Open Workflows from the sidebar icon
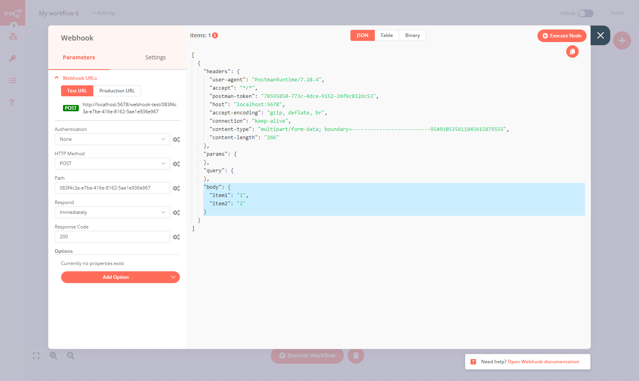The height and width of the screenshot is (381, 639). tap(13, 37)
